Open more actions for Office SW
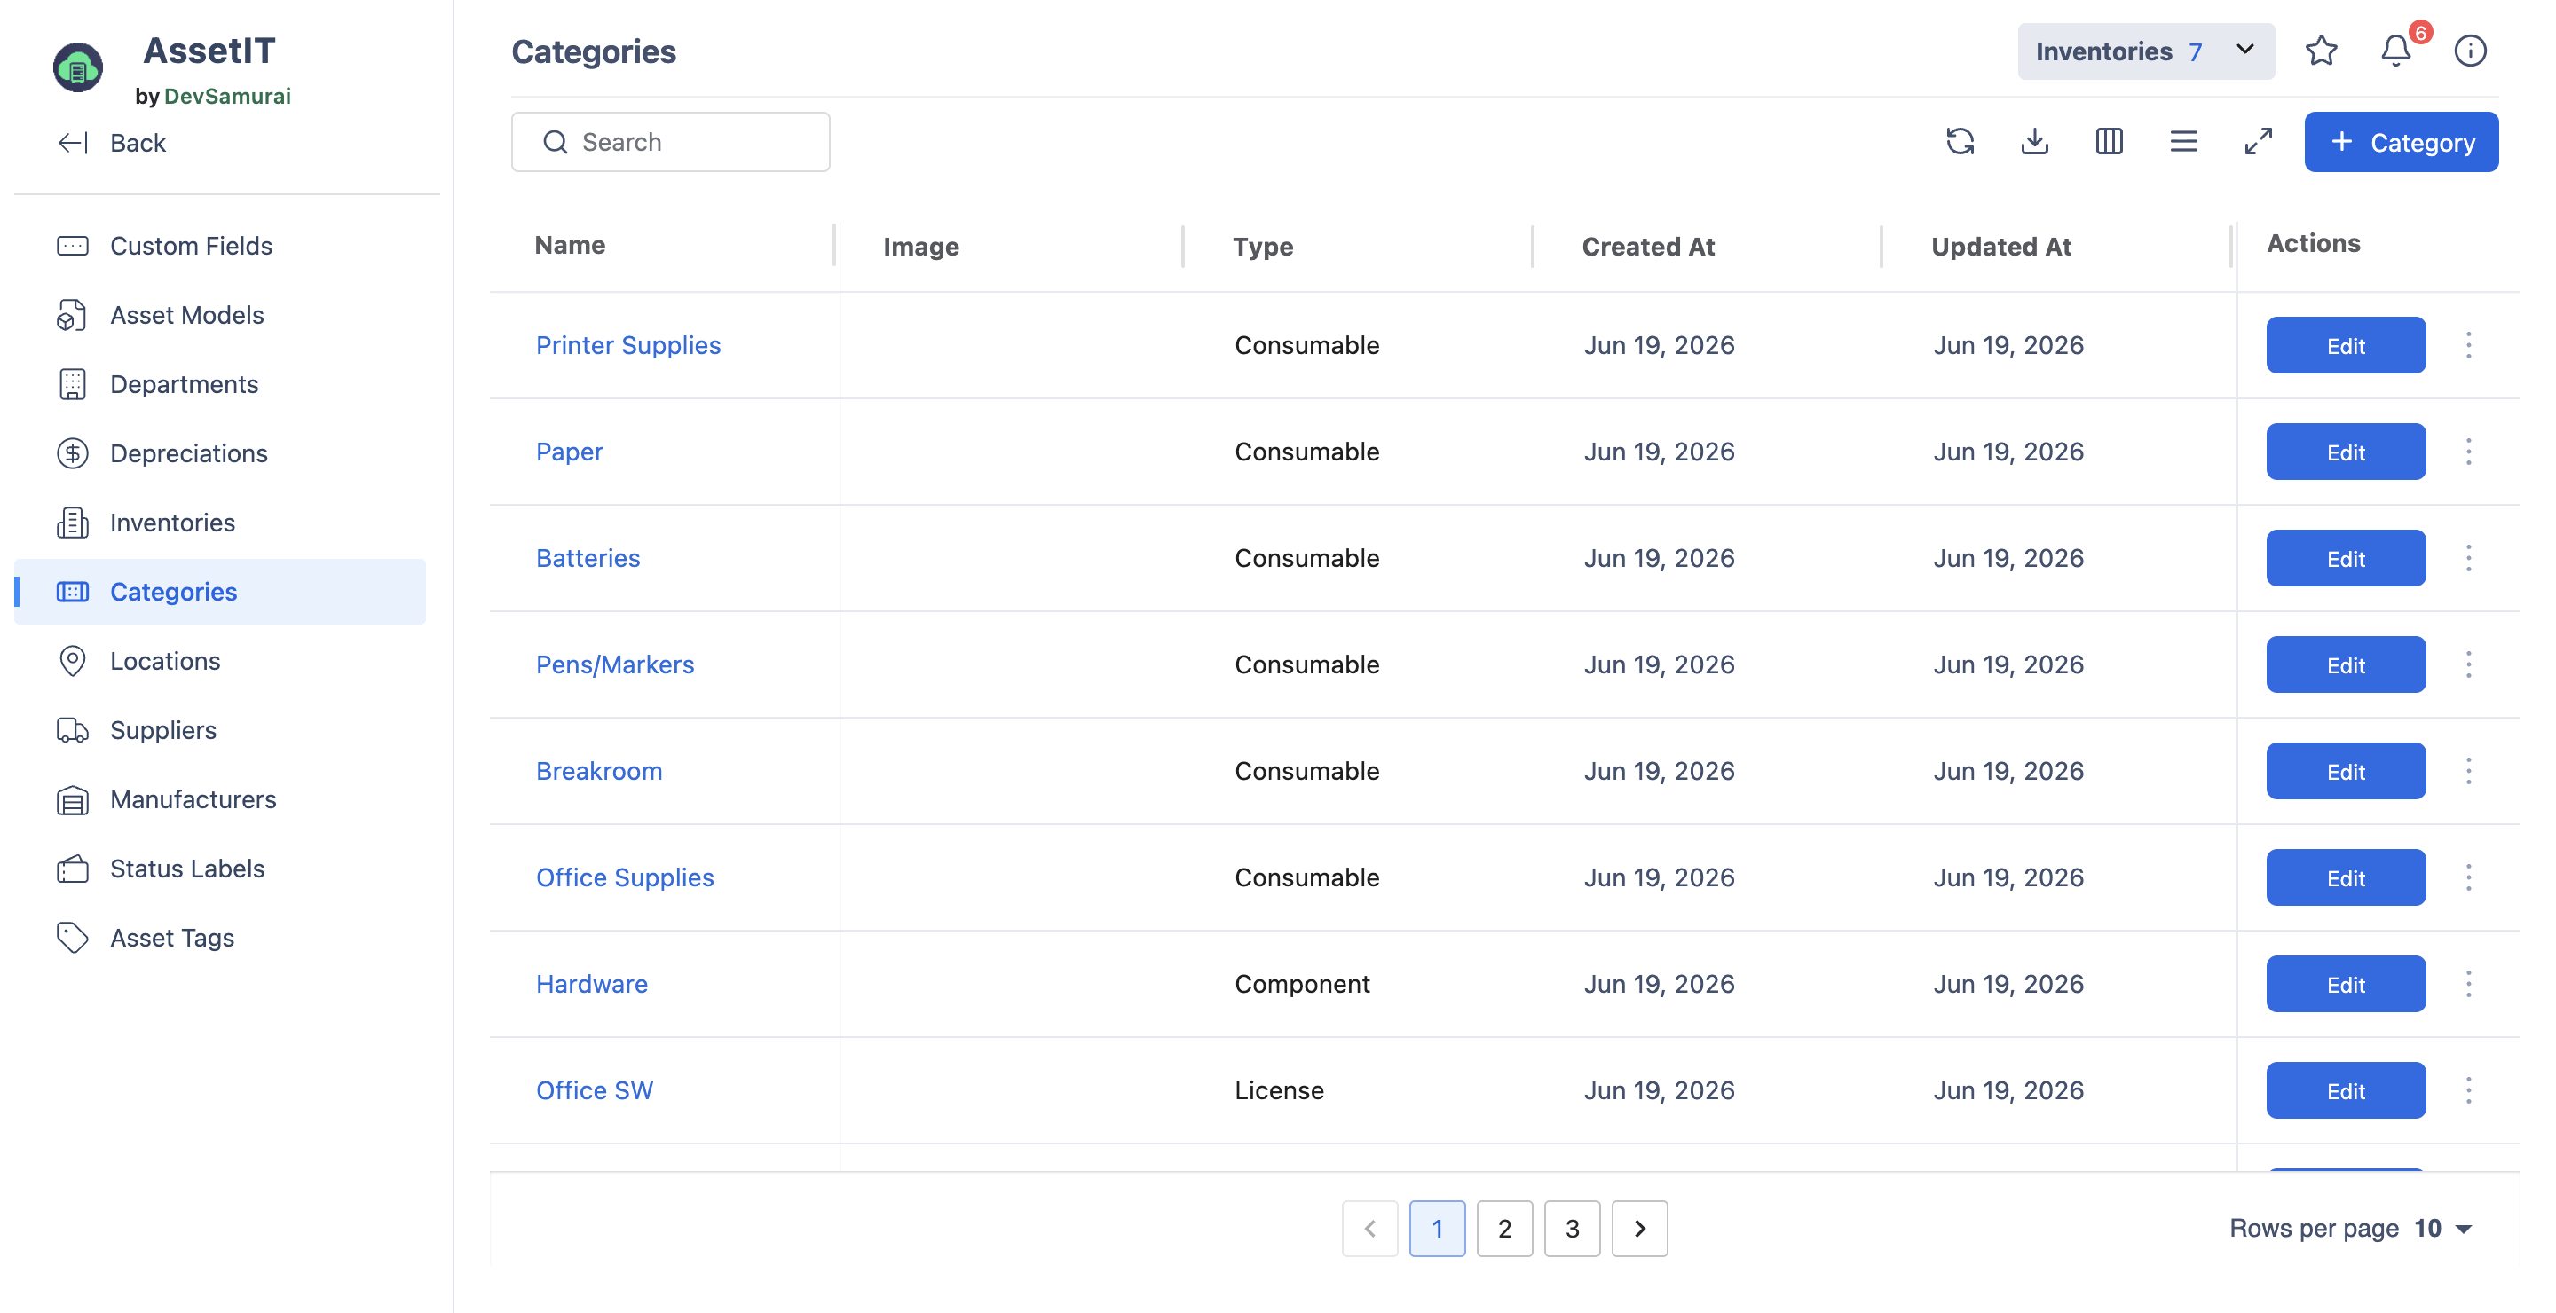Viewport: 2556px width, 1313px height. [x=2467, y=1089]
